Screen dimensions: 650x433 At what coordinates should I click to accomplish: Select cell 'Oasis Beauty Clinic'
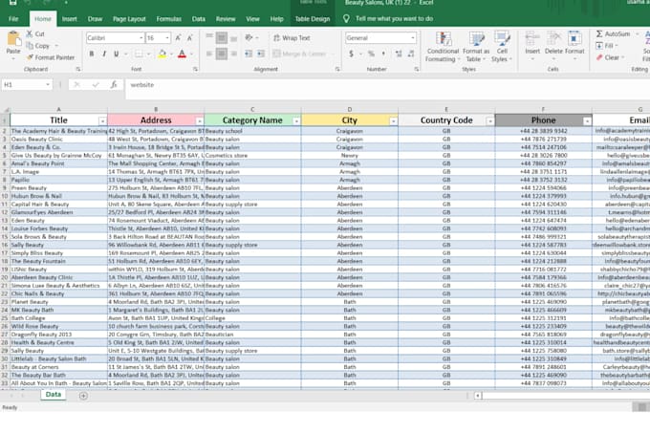(59, 140)
